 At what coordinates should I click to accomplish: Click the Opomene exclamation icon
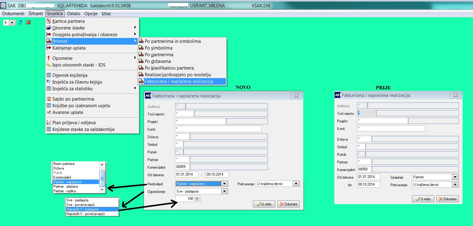pos(49,58)
